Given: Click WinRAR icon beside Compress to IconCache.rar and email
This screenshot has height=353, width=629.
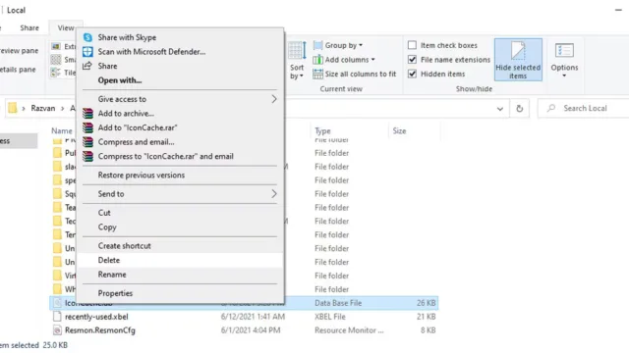Looking at the screenshot, I should tap(87, 157).
